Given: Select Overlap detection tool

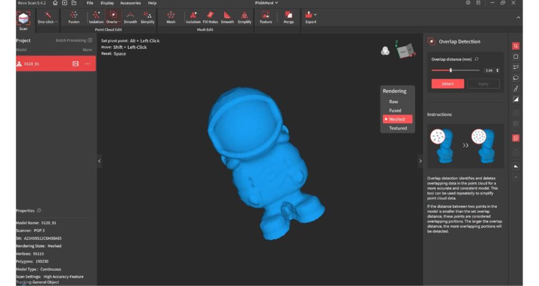Looking at the screenshot, I should 113,17.
